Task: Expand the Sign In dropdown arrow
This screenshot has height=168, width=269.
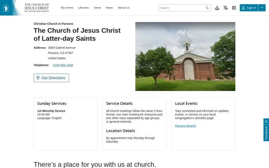Action: coord(262,8)
